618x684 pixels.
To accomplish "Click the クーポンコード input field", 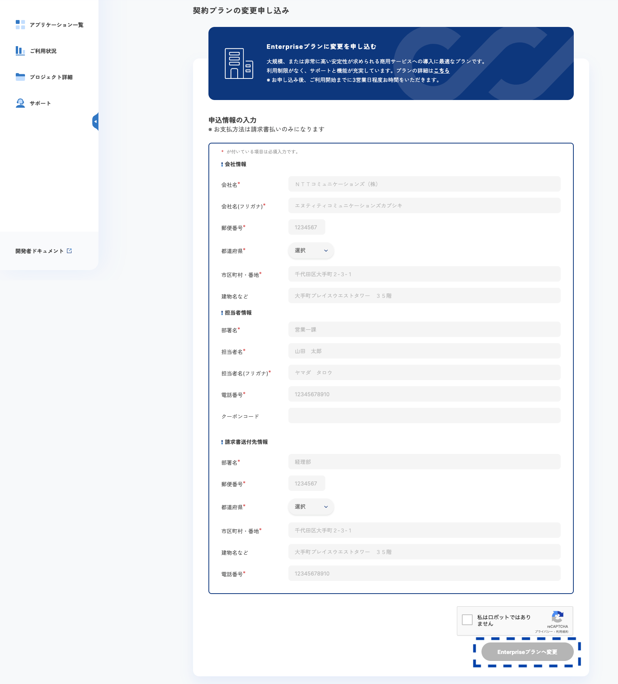I will [424, 415].
